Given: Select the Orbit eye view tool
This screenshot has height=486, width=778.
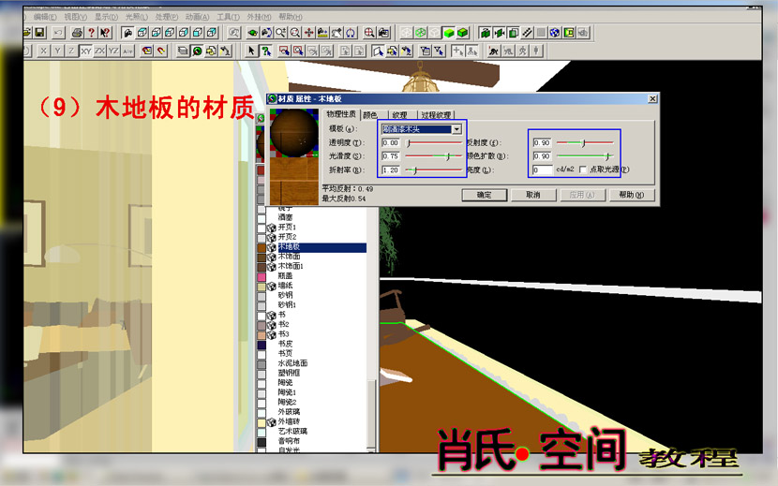Looking at the screenshot, I should [253, 33].
